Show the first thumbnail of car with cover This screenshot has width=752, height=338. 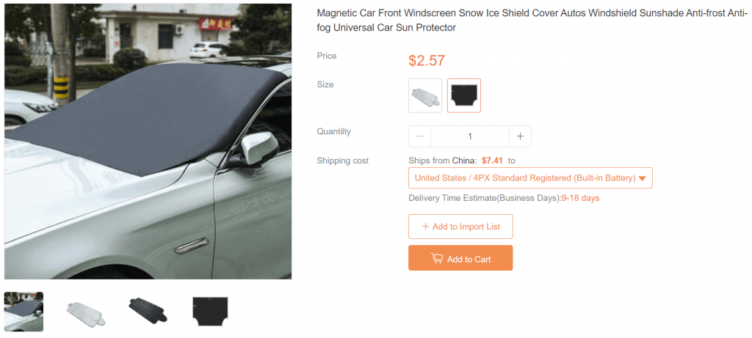pos(24,312)
